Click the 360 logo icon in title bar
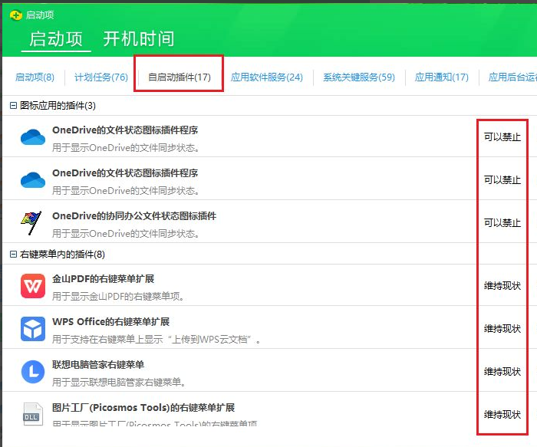The image size is (537, 447). [x=15, y=15]
